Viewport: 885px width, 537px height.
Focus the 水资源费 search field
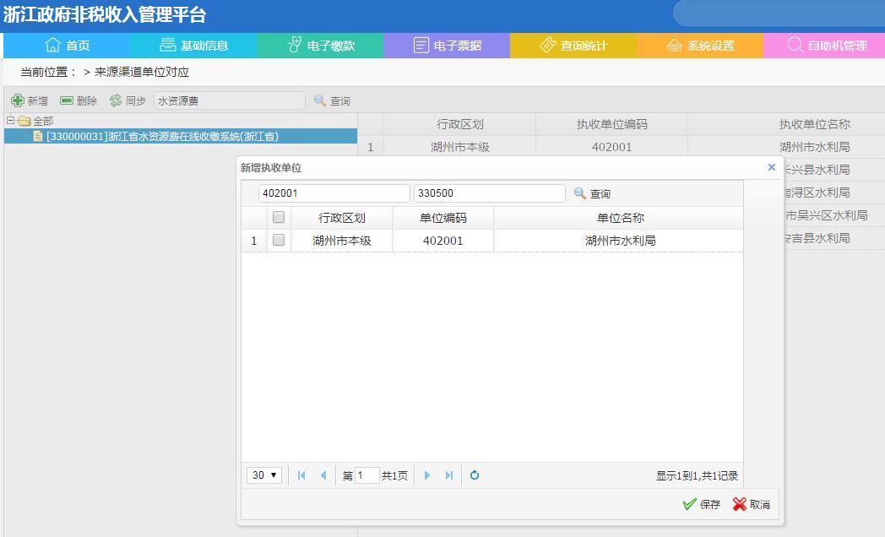pos(229,100)
